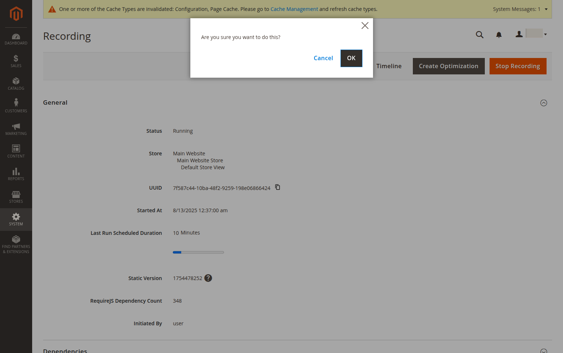The width and height of the screenshot is (563, 353).
Task: Click the Recording page title
Action: [67, 36]
